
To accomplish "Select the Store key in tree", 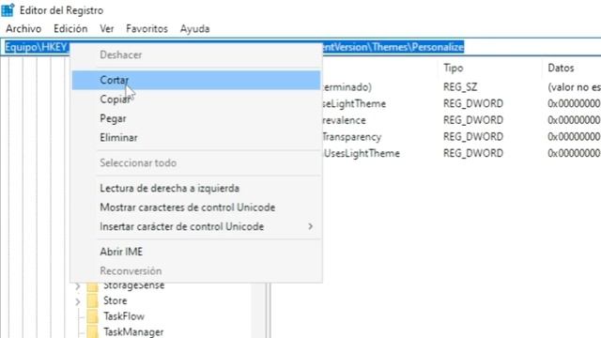I will 115,300.
